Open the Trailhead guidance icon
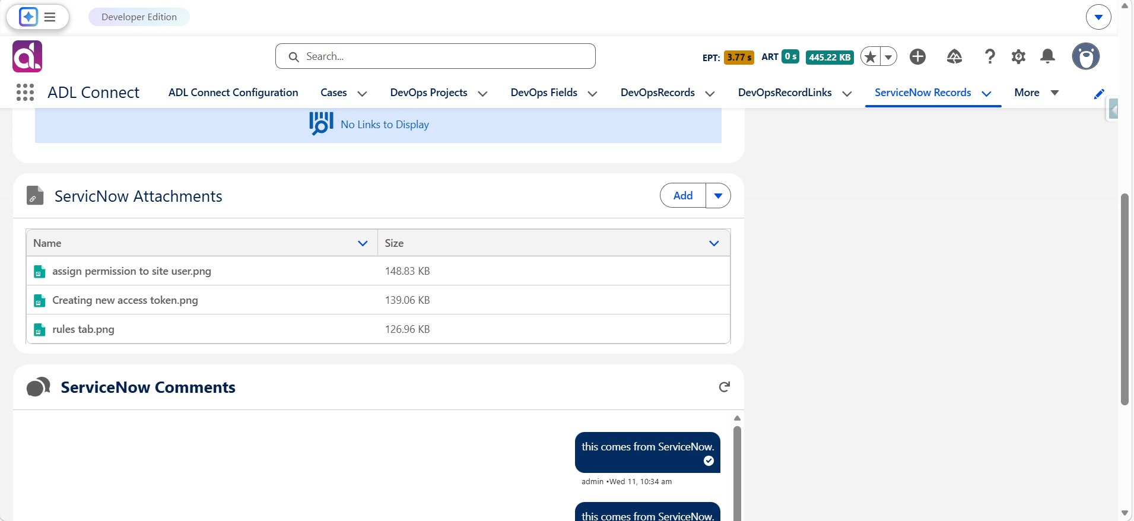1134x521 pixels. (x=954, y=56)
